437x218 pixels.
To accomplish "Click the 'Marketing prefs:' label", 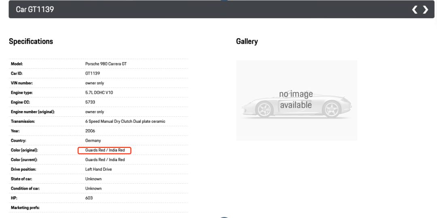I will point(25,208).
